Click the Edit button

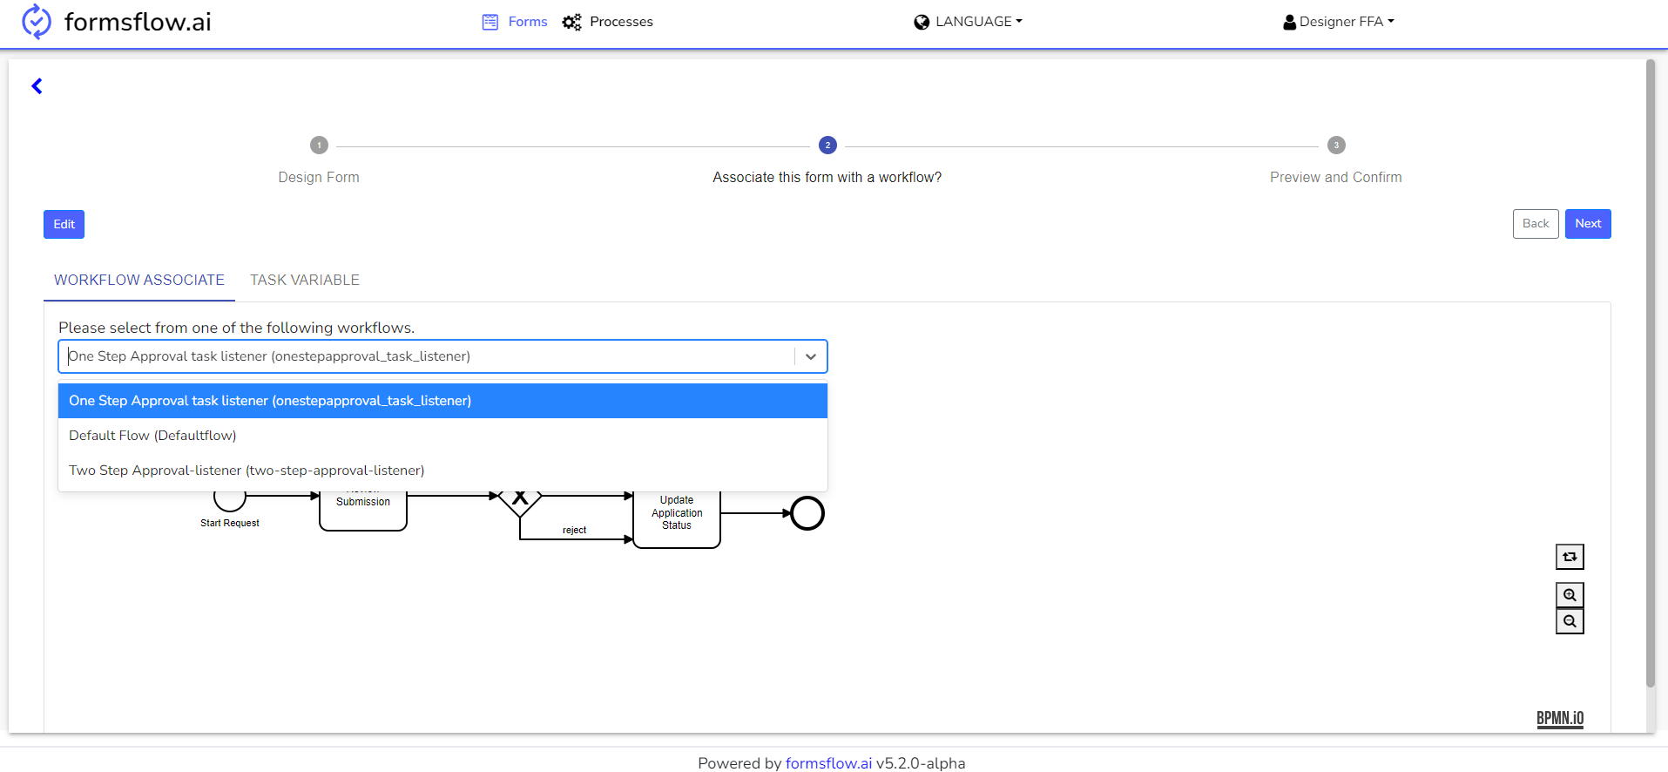(64, 224)
